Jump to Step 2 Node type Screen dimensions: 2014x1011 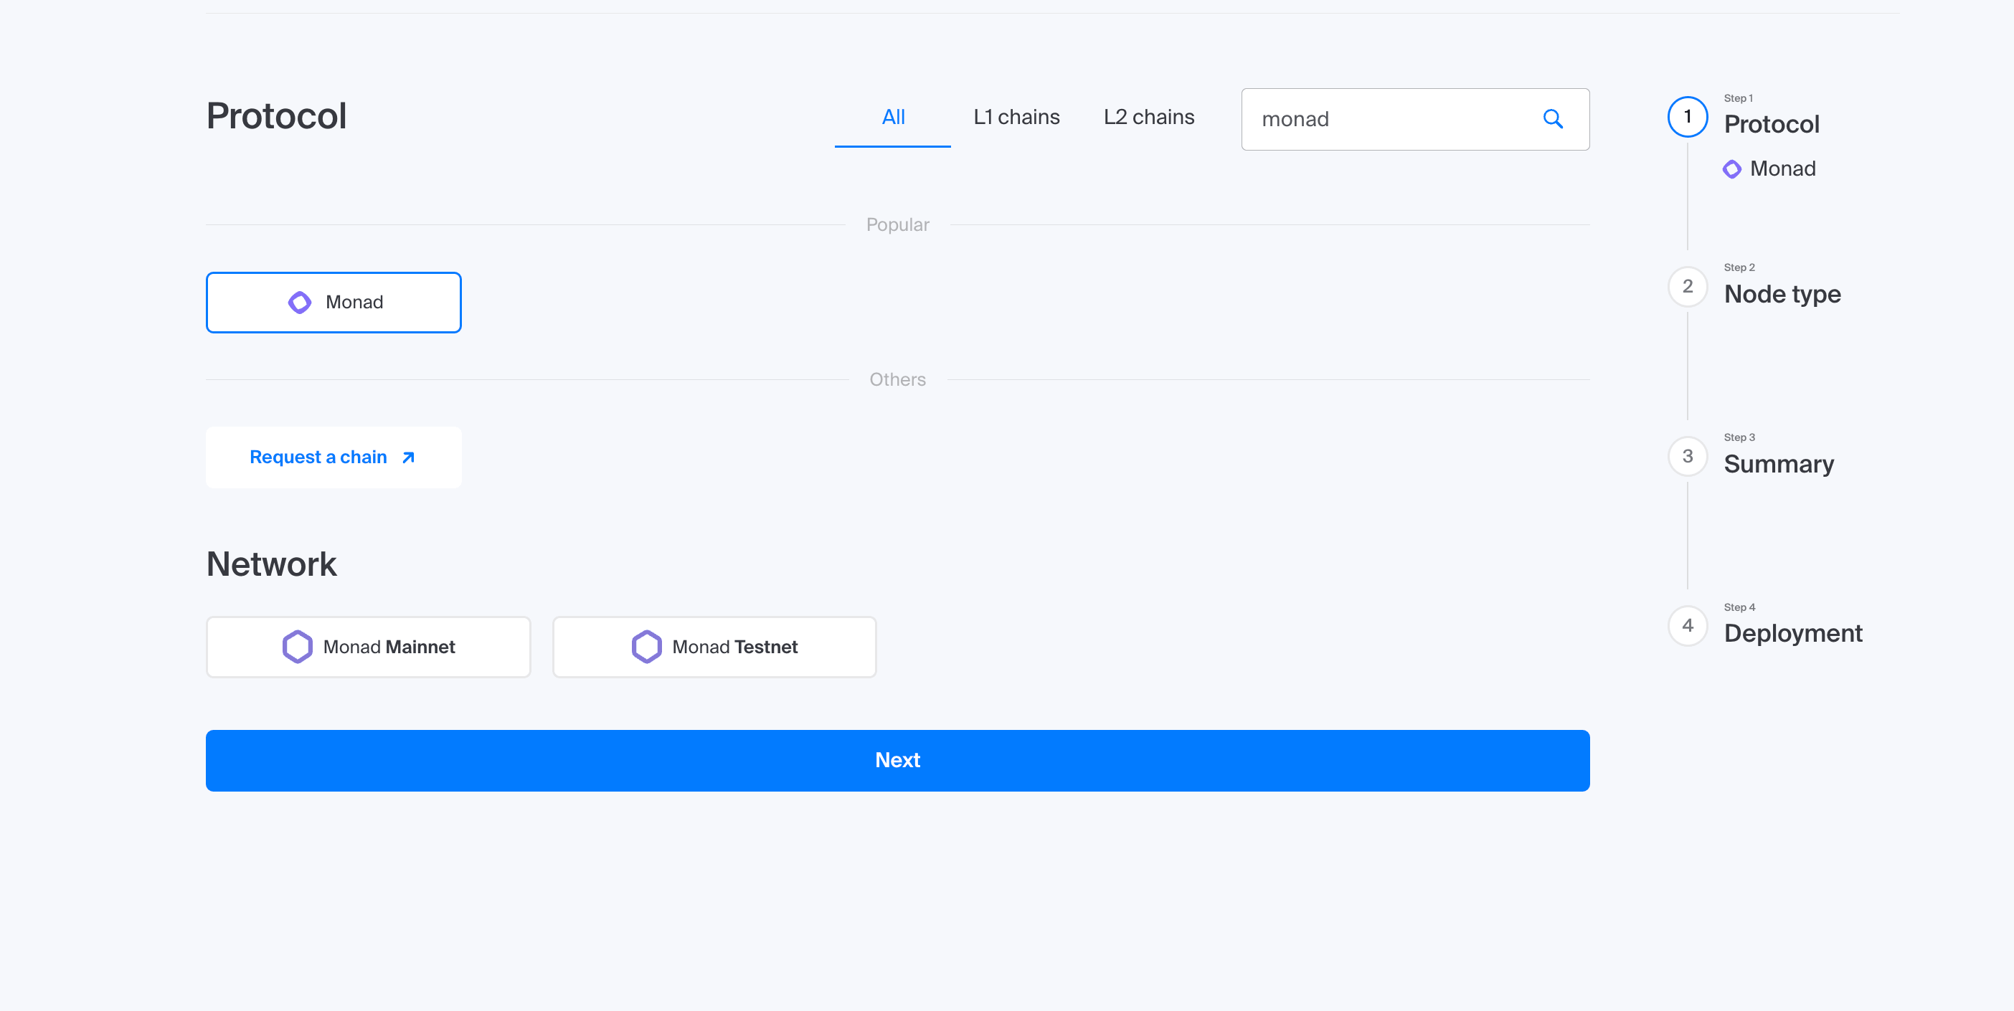1782,294
